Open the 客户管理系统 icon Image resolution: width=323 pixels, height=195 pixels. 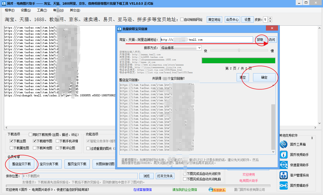(x=284, y=175)
